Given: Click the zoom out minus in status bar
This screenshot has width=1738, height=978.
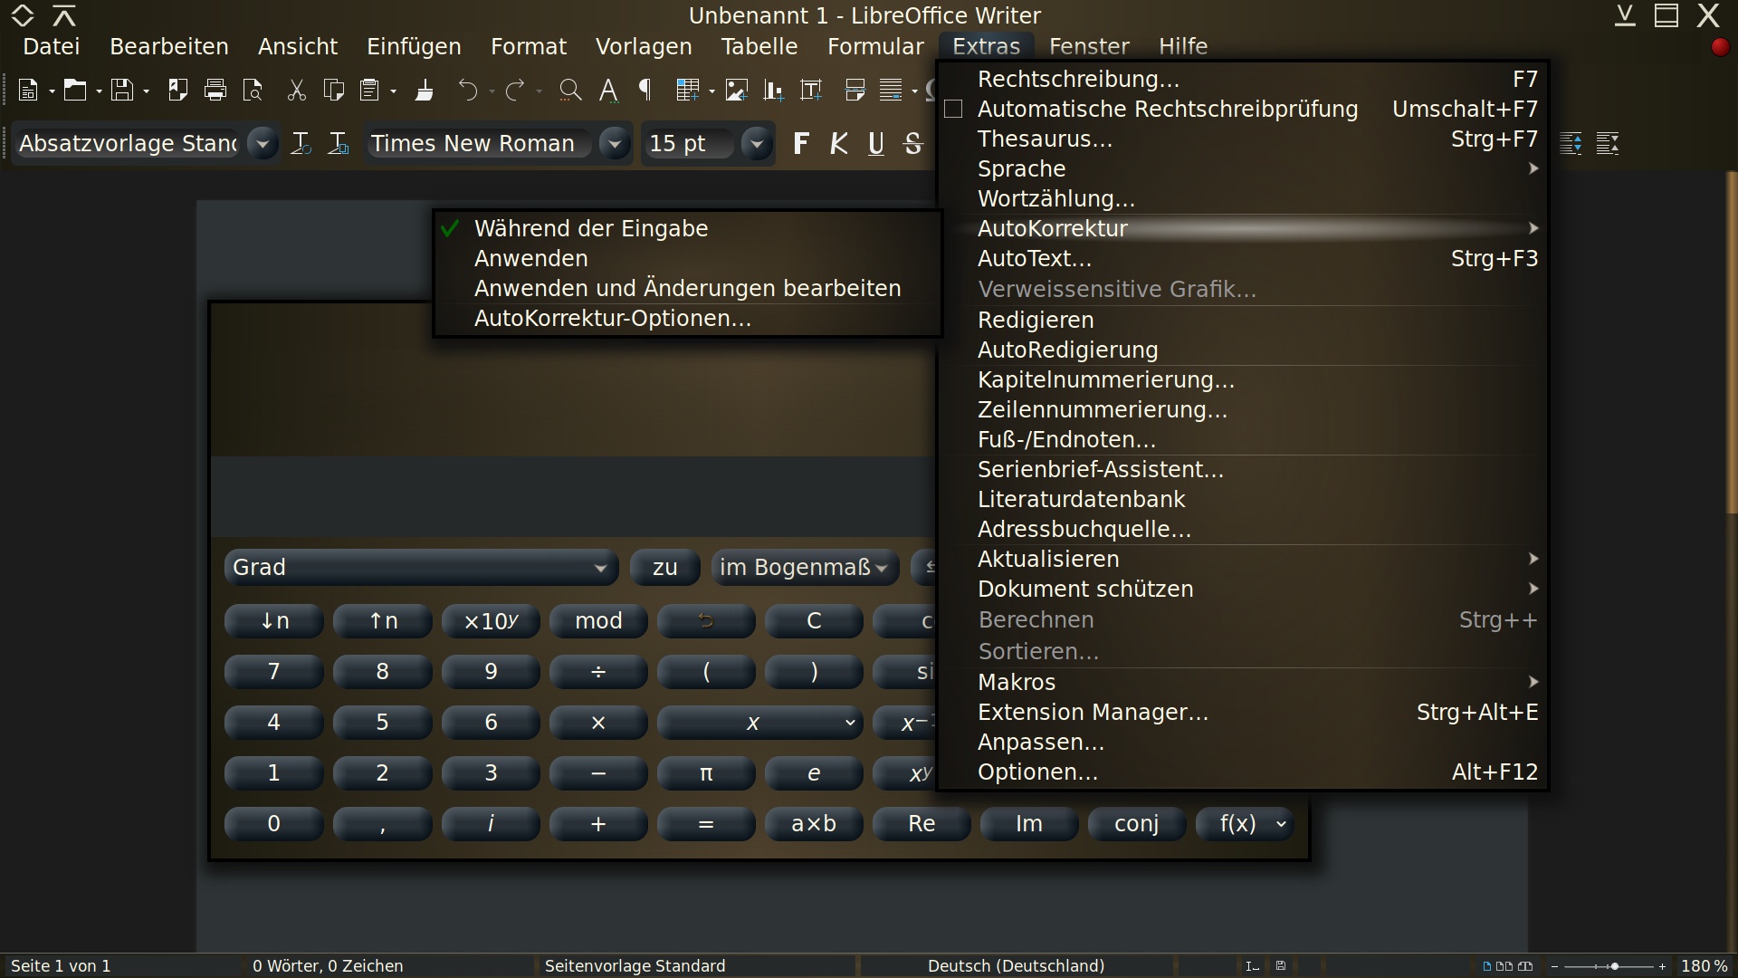Looking at the screenshot, I should (1554, 966).
